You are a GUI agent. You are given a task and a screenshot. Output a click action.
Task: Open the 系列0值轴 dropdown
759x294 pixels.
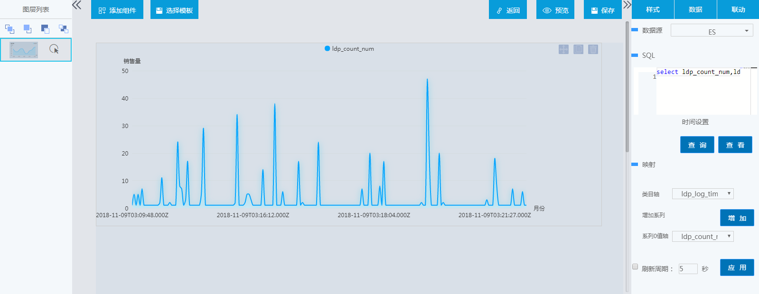coord(703,236)
